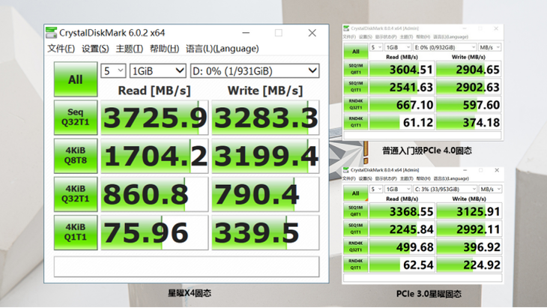Open 主题(T) menu in the 6.0.2 window
This screenshot has height=308, width=547.
tap(129, 49)
